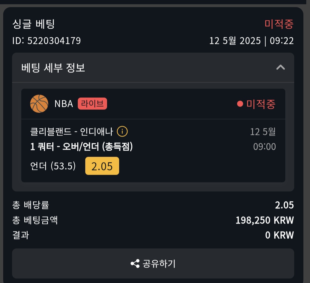Click the 언더 (53.5) selection text
The width and height of the screenshot is (310, 283).
(x=53, y=166)
